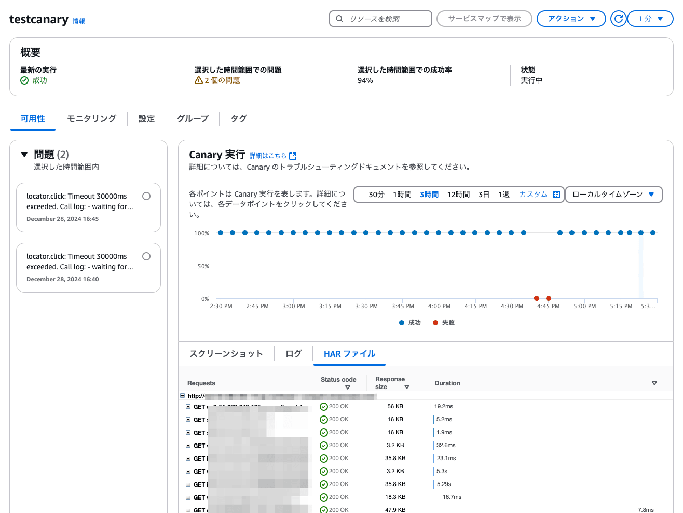683x513 pixels.
Task: Click the calendar icon beside カスタム
Action: click(x=556, y=195)
